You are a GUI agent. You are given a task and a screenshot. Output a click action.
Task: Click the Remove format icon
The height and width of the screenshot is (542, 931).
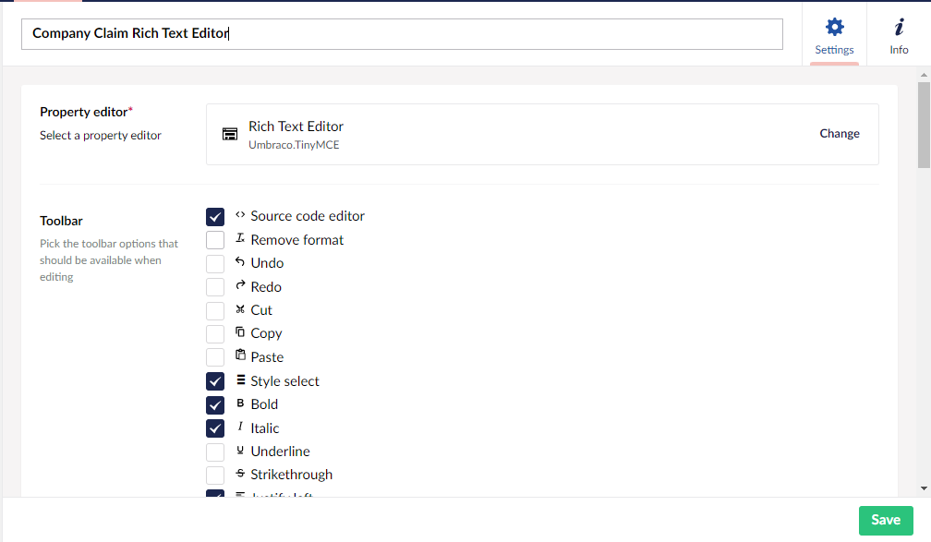pyautogui.click(x=240, y=239)
